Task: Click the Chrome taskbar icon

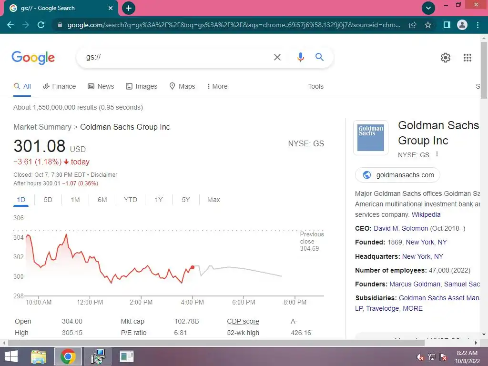Action: coord(68,356)
